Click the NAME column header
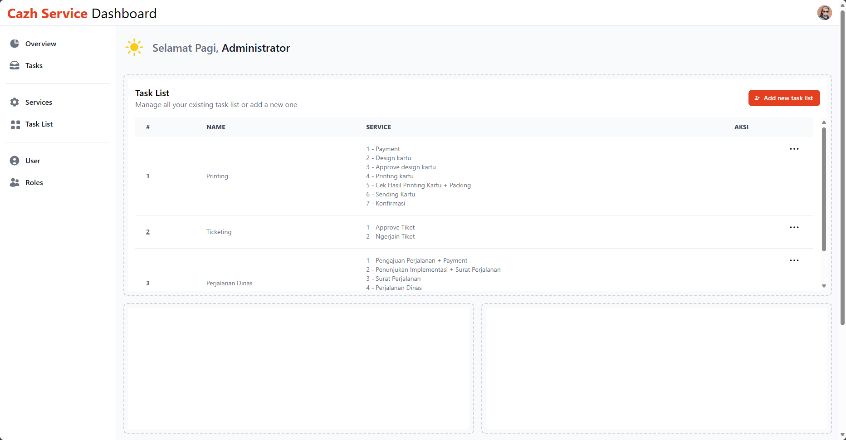The width and height of the screenshot is (846, 440). tap(216, 127)
